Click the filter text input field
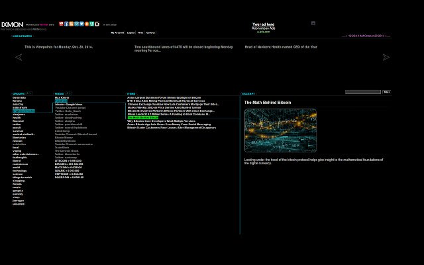The image size is (424, 265). (363, 92)
